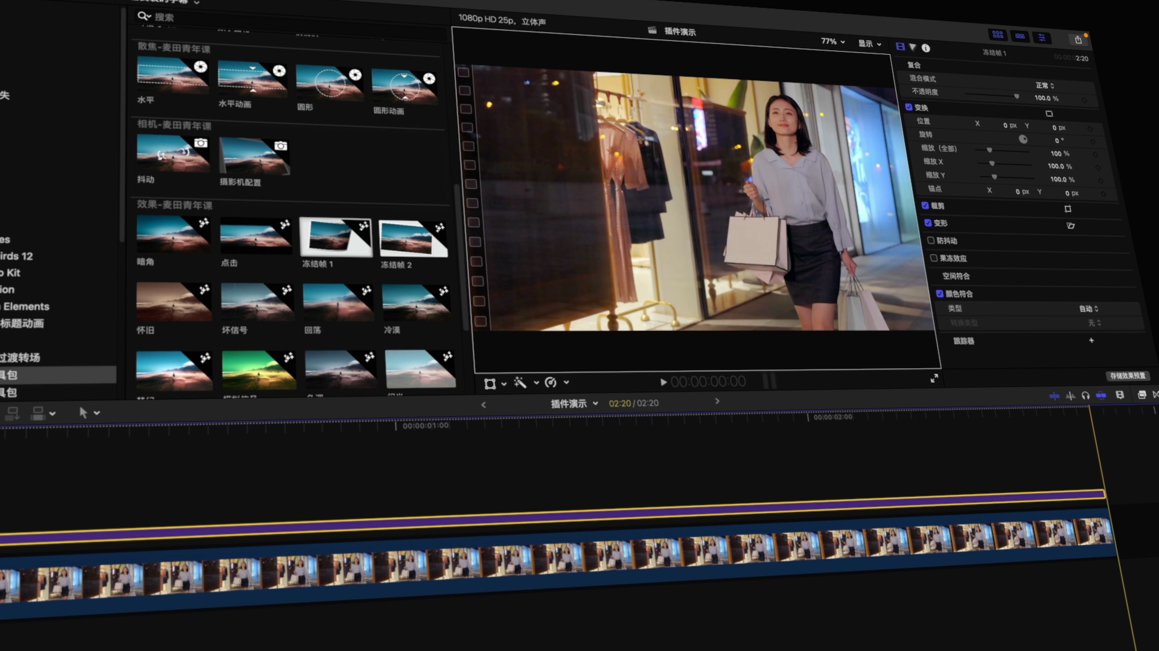Click the 存储效果预置 button

click(1127, 376)
